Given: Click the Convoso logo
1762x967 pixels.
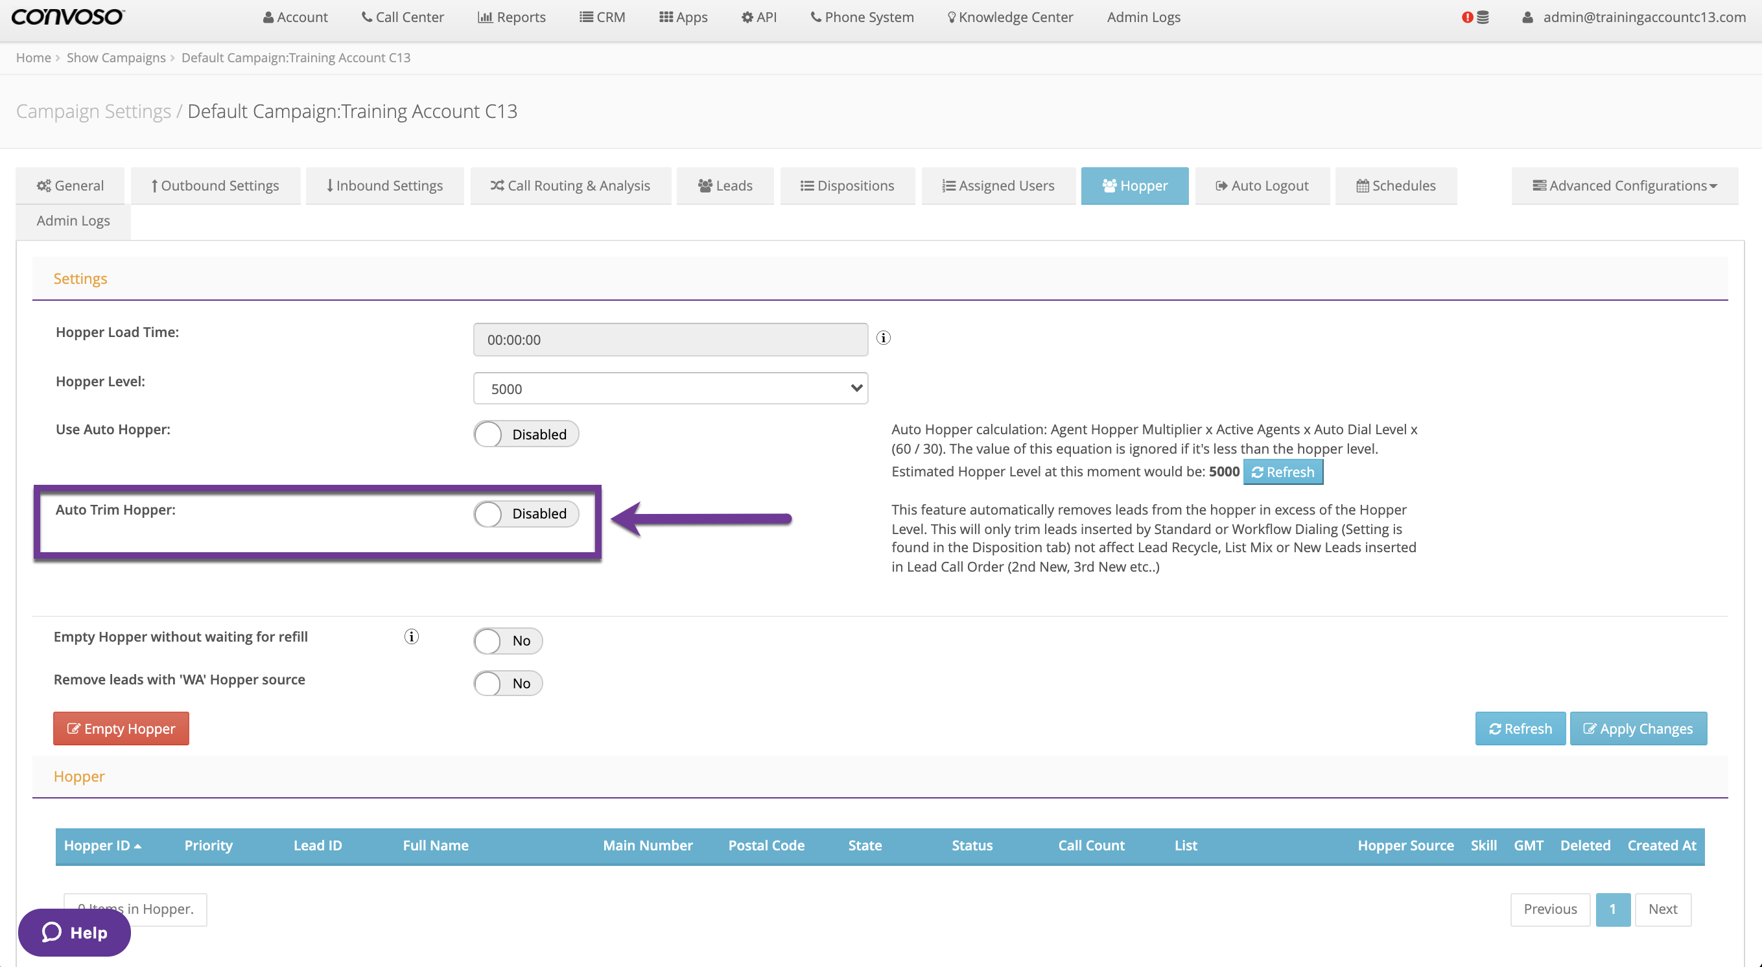Looking at the screenshot, I should (67, 17).
